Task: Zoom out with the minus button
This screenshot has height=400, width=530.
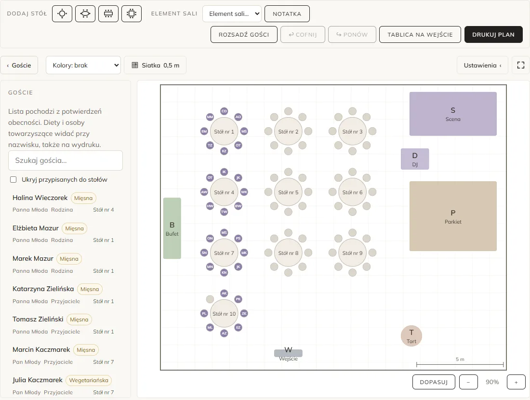Action: click(x=468, y=382)
